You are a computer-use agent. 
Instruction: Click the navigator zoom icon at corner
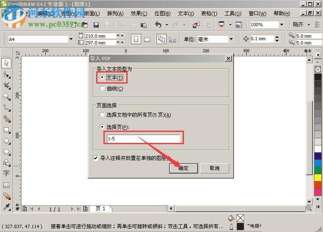(x=309, y=208)
